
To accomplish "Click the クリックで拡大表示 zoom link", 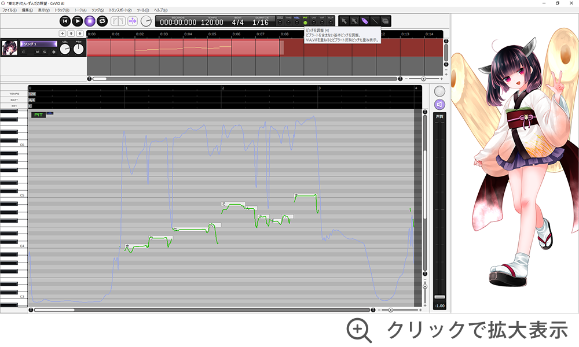I will [x=457, y=330].
